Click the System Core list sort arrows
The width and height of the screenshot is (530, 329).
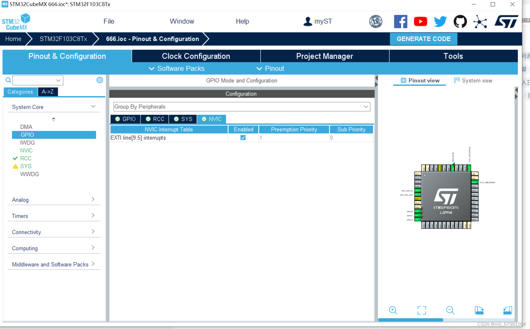pos(54,119)
